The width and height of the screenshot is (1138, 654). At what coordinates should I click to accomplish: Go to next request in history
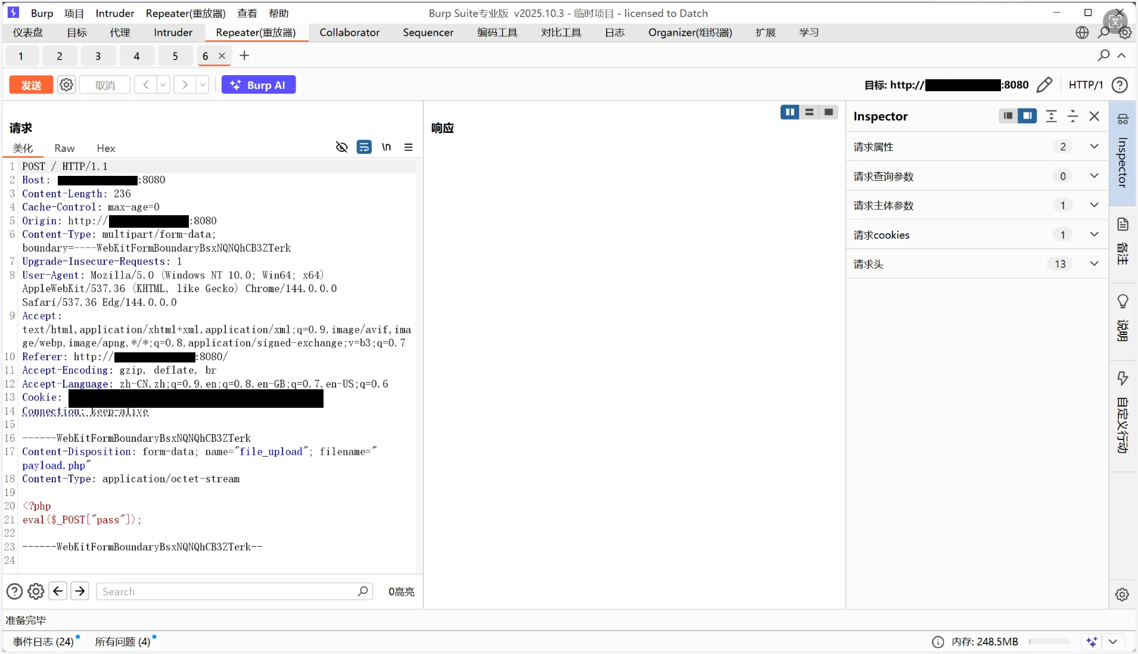tap(185, 85)
